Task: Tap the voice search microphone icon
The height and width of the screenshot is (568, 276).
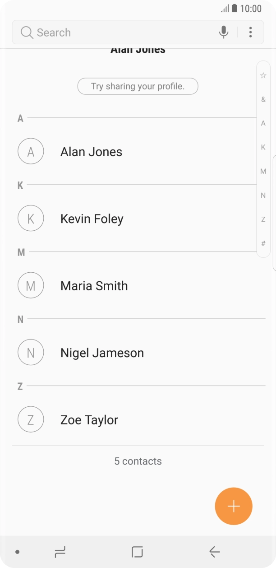Action: [223, 32]
